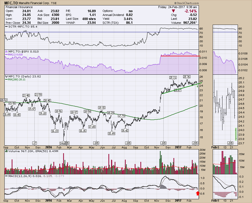Viewport: 252px width, 203px height.
Task: Click the 21.59 high price label
Action: click(x=38, y=95)
